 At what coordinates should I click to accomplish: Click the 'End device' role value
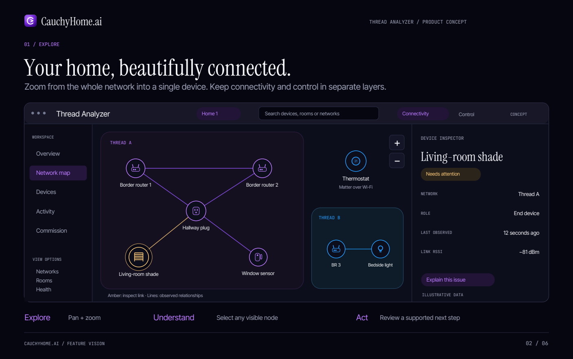click(x=527, y=214)
